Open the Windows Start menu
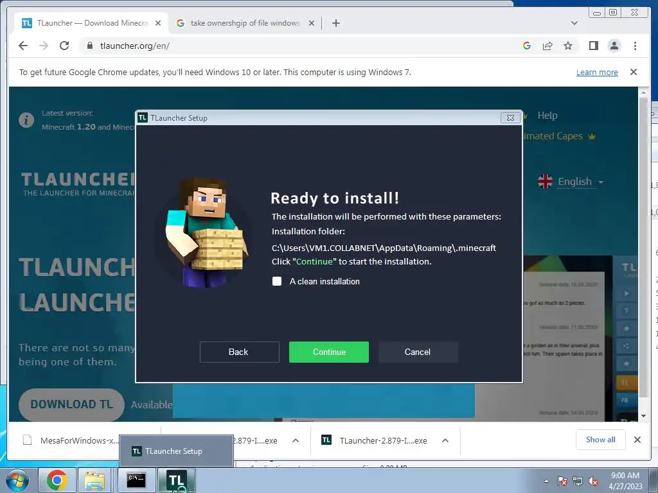 pos(17,480)
